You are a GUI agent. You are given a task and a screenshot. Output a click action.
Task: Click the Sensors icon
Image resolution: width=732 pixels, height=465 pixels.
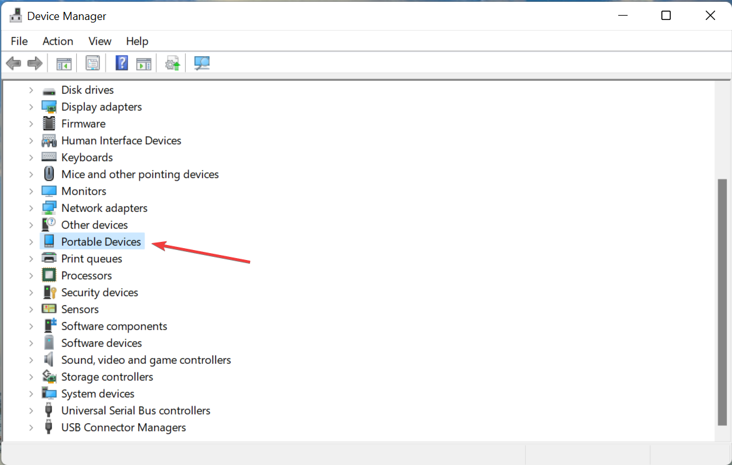click(49, 309)
